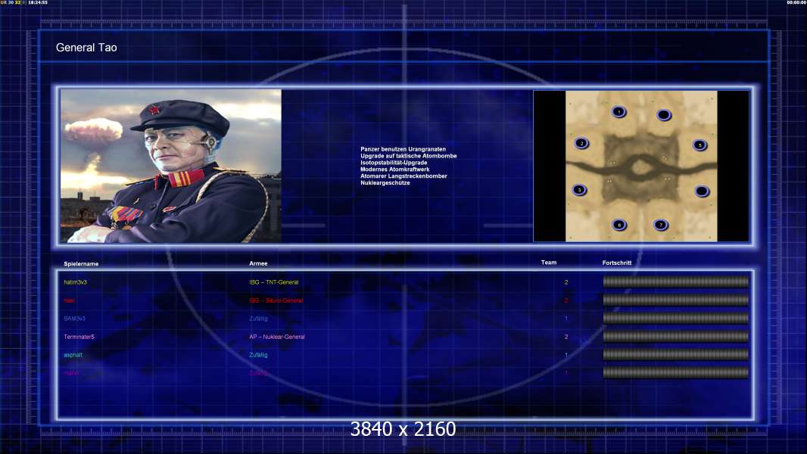
Task: Click the loading progress bar for asphalt
Action: click(676, 354)
